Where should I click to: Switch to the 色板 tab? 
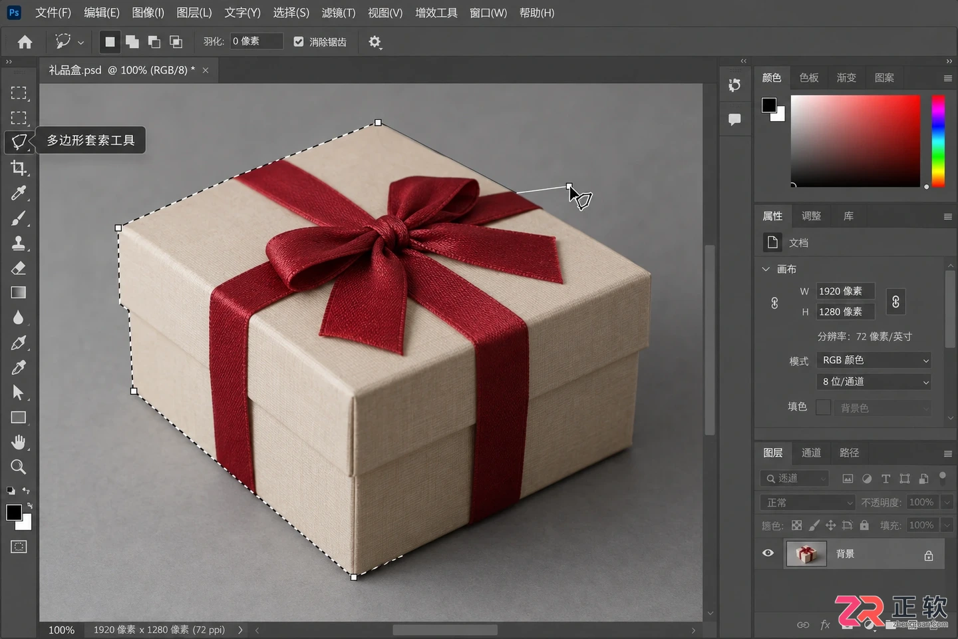click(809, 78)
